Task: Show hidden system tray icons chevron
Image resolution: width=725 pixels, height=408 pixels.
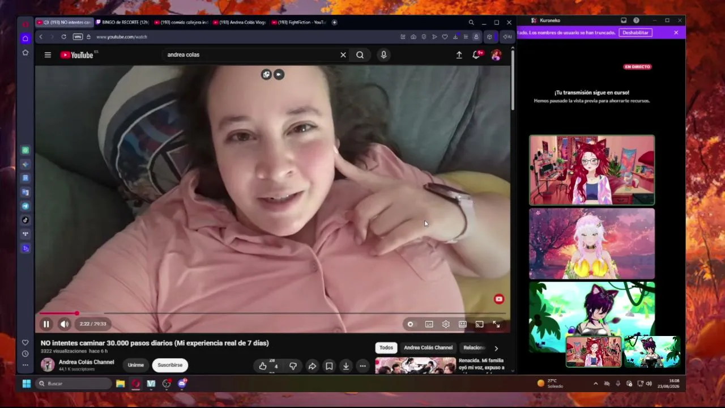Action: [595, 384]
